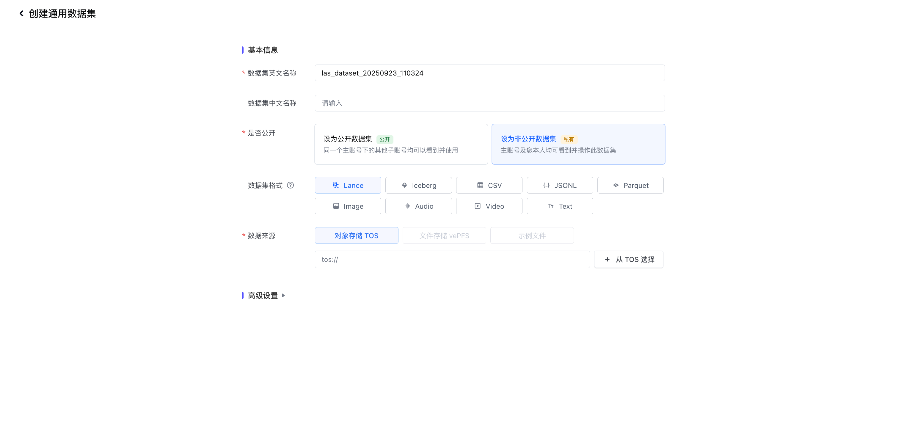Pick the JSONL dataset format
This screenshot has height=440, width=904.
[560, 185]
